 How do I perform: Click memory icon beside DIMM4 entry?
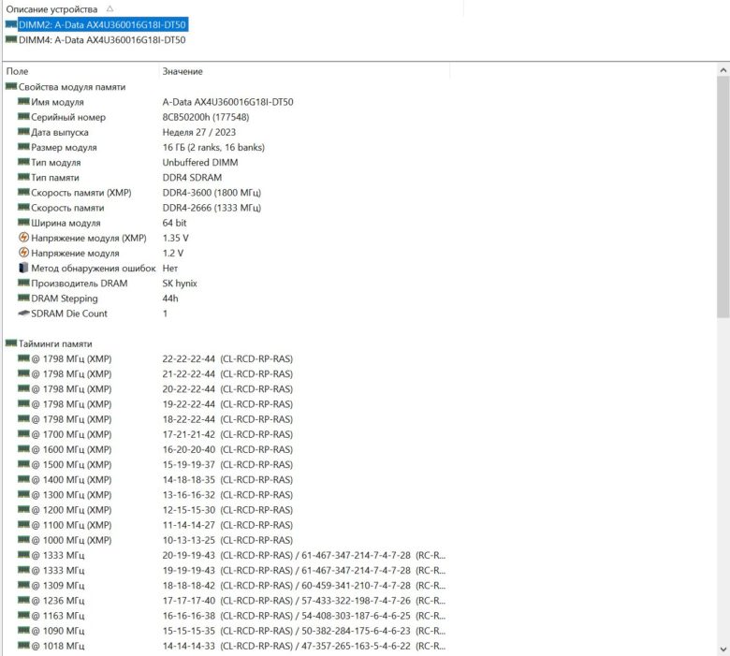pos(11,39)
